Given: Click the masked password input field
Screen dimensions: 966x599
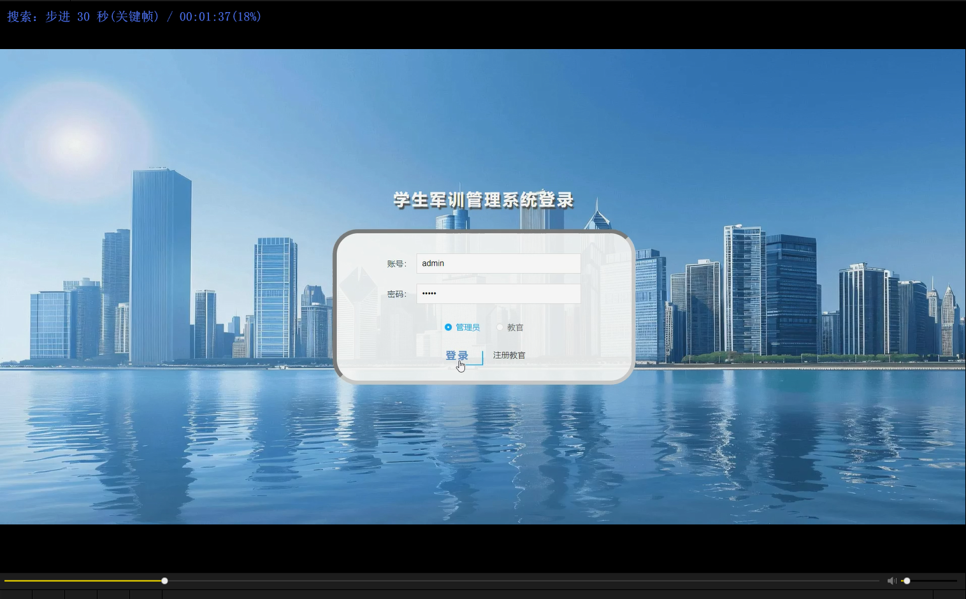Looking at the screenshot, I should point(498,293).
